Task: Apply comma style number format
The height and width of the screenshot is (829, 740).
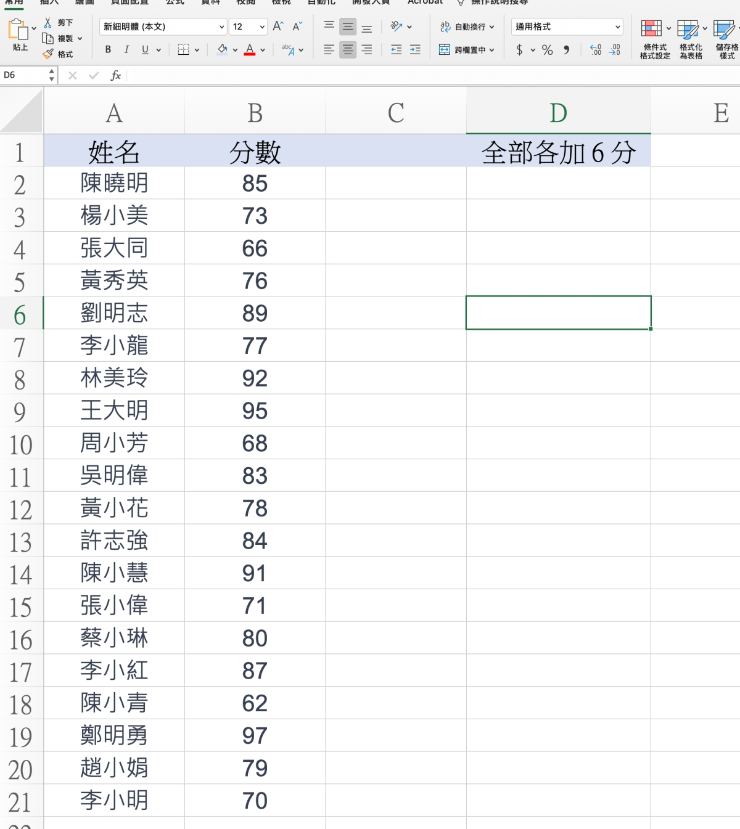Action: tap(567, 49)
